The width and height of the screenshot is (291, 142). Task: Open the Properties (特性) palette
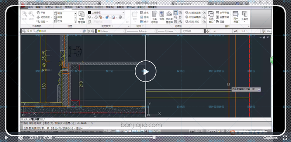click(x=162, y=16)
